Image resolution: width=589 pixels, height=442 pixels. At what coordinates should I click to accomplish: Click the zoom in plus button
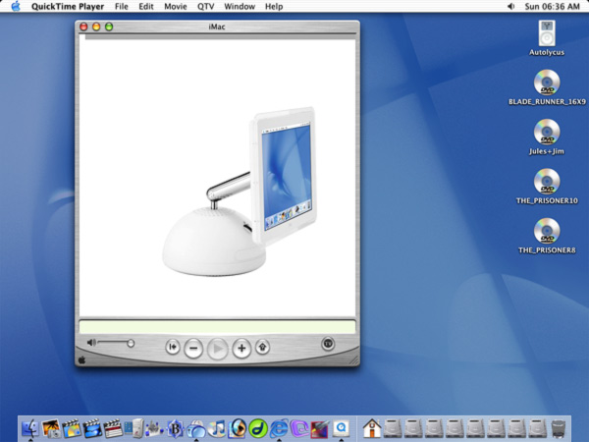pos(241,349)
